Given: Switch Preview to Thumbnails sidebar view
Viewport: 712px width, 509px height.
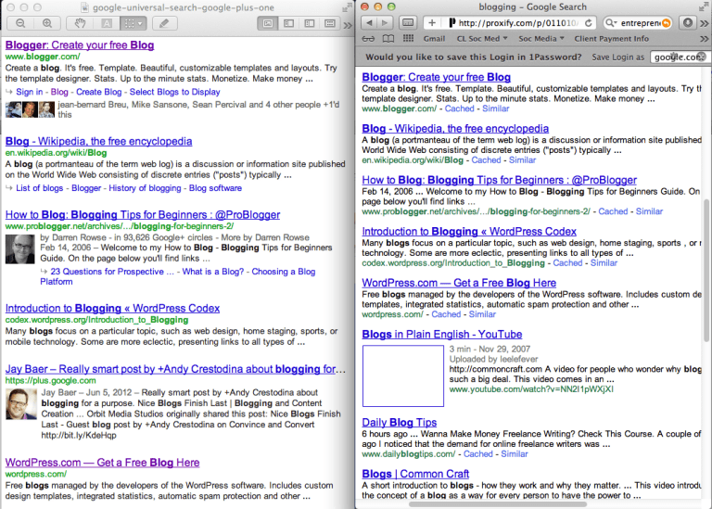Looking at the screenshot, I should pos(289,23).
